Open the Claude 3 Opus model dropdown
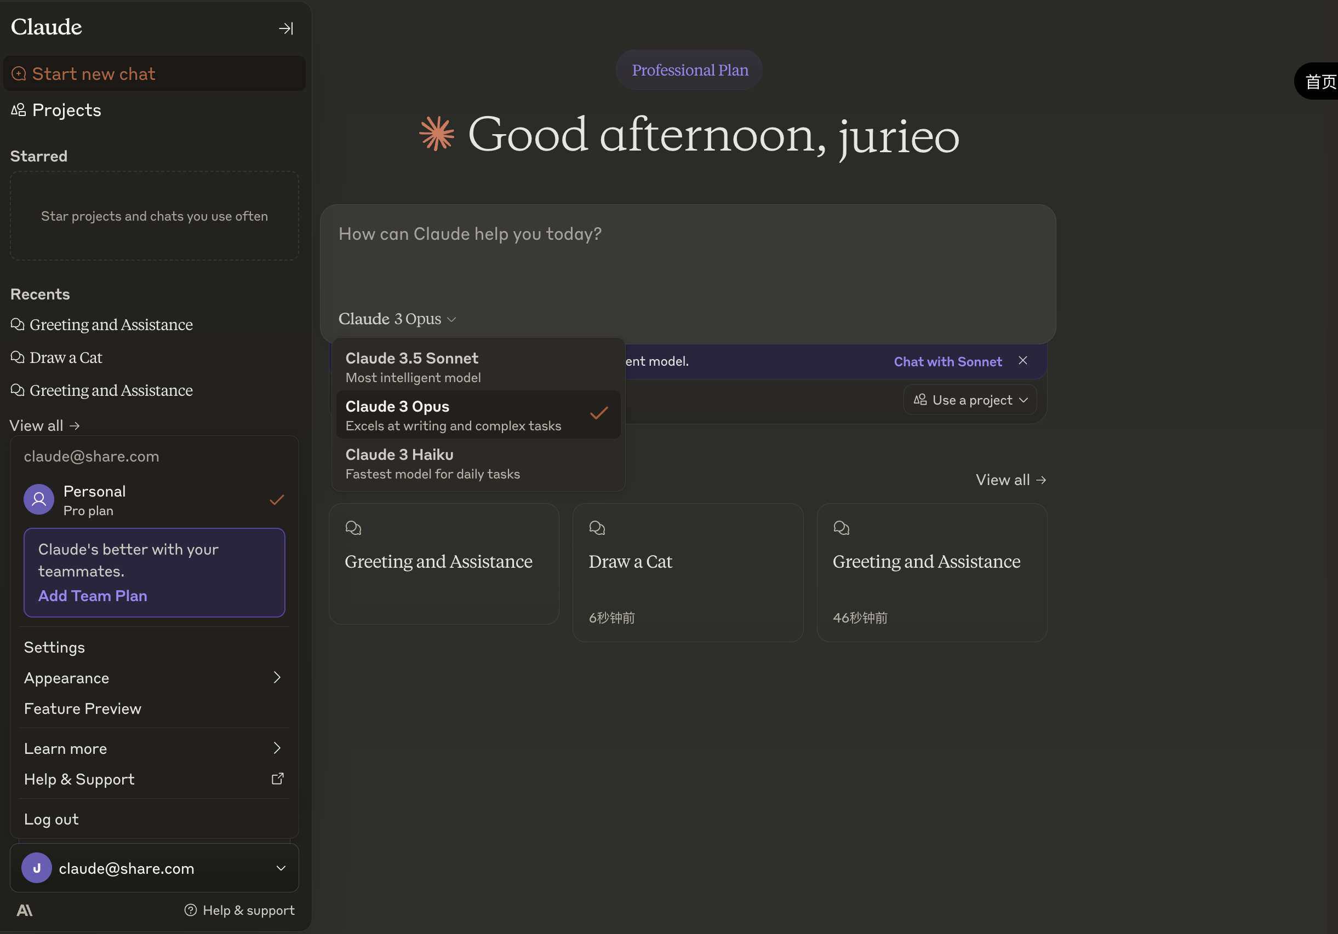 tap(397, 319)
